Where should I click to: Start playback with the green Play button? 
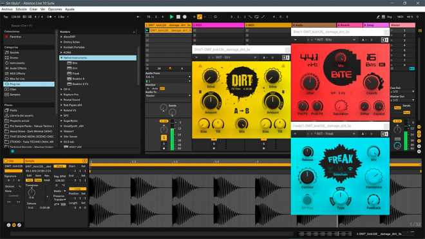[171, 17]
